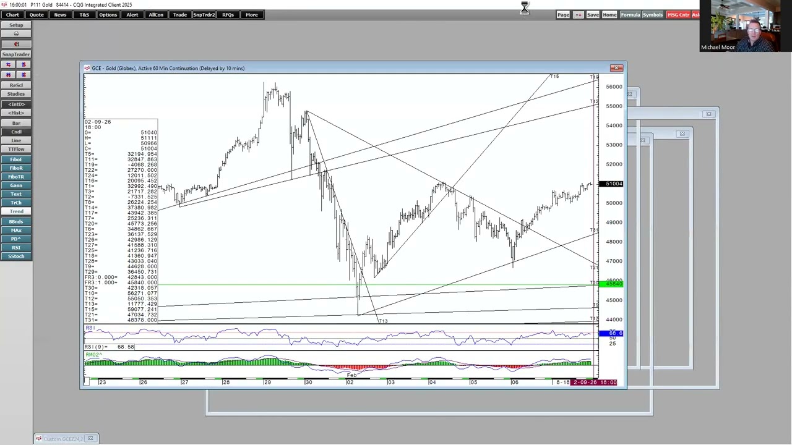The image size is (792, 445).
Task: Click top-right SnapTrader arrows icon
Action: [x=24, y=64]
